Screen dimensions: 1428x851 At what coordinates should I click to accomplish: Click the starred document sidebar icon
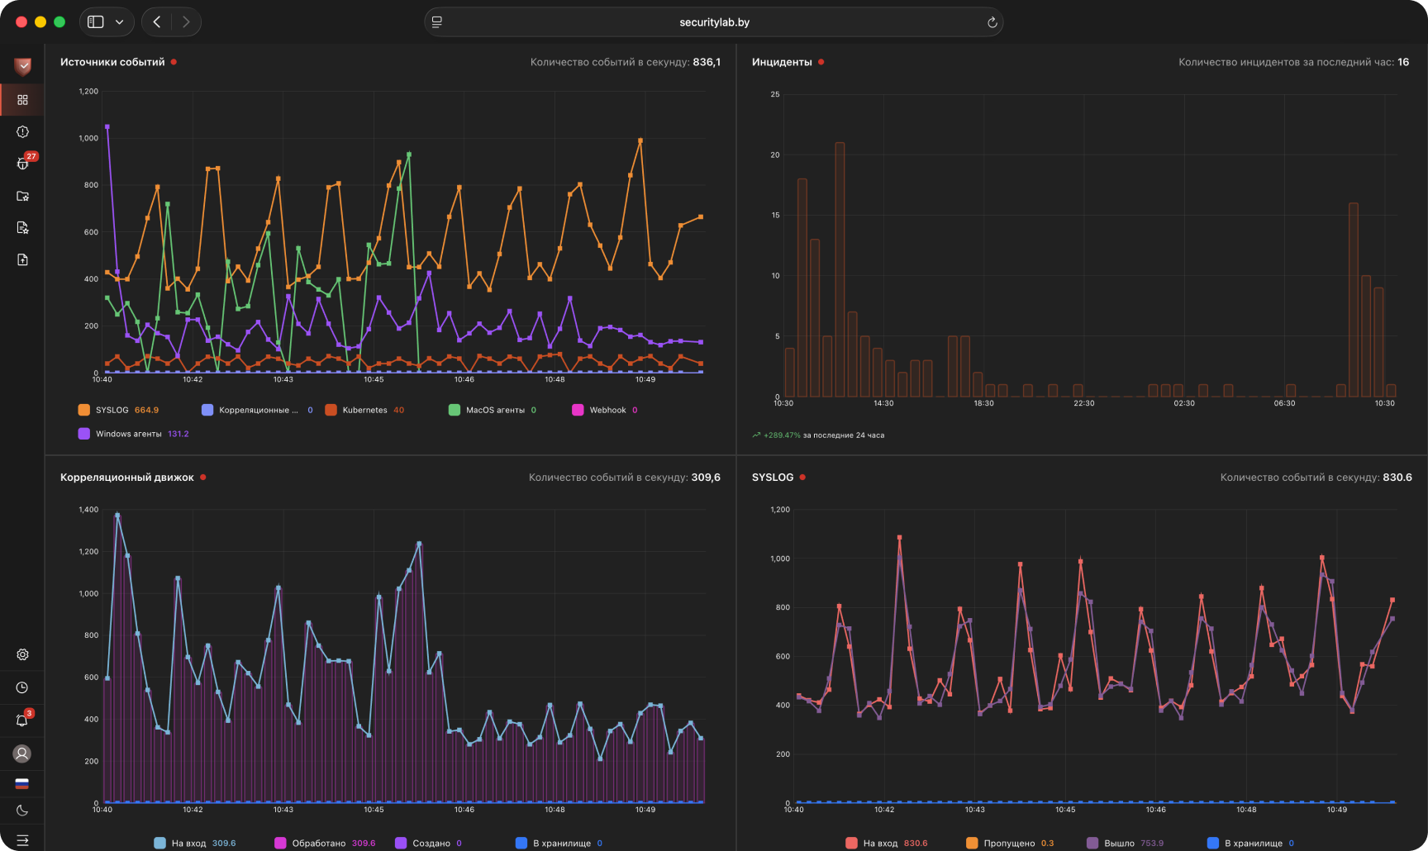click(x=22, y=228)
